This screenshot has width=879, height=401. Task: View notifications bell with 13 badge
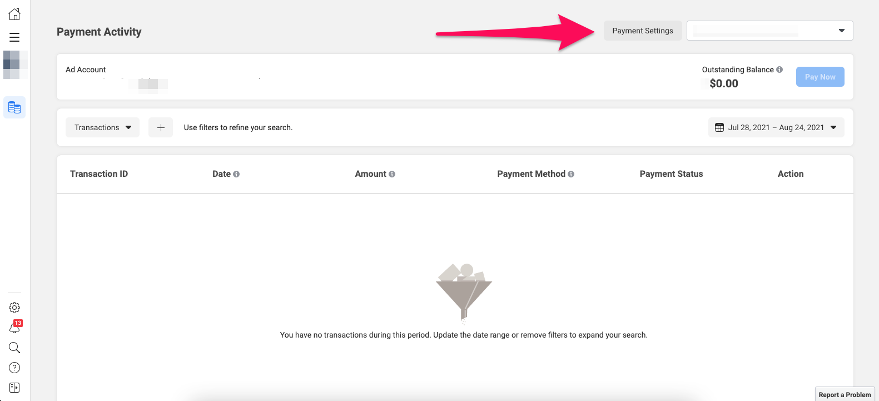tap(15, 327)
